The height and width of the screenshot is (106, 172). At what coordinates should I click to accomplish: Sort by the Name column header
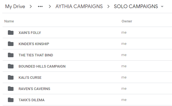[x=9, y=21]
